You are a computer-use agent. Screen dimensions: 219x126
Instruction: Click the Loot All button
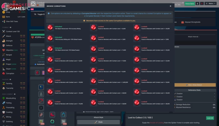pos(210,118)
